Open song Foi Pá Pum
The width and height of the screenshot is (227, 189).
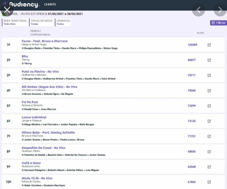coord(30,102)
